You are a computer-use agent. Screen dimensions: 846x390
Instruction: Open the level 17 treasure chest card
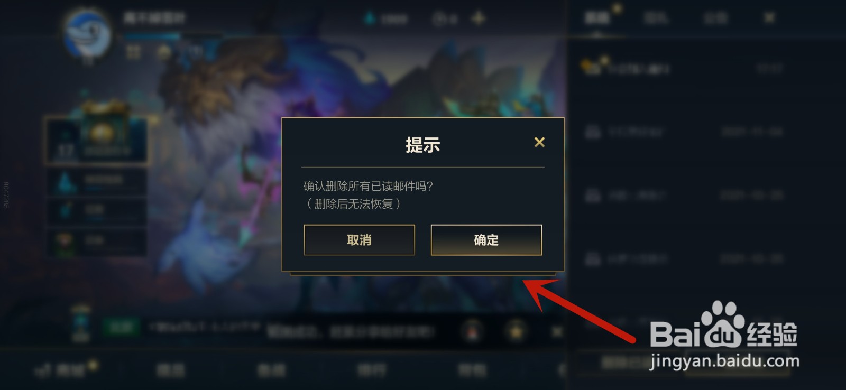click(96, 141)
